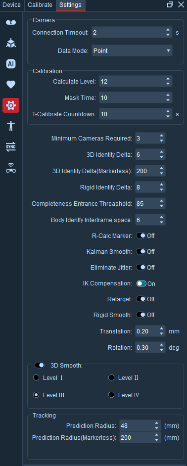Open the SYNC sidebar icon

(x=11, y=147)
